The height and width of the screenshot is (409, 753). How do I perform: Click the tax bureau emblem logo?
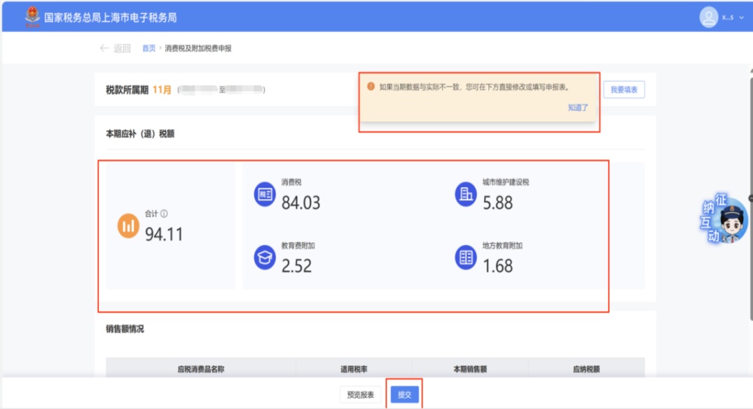[32, 17]
